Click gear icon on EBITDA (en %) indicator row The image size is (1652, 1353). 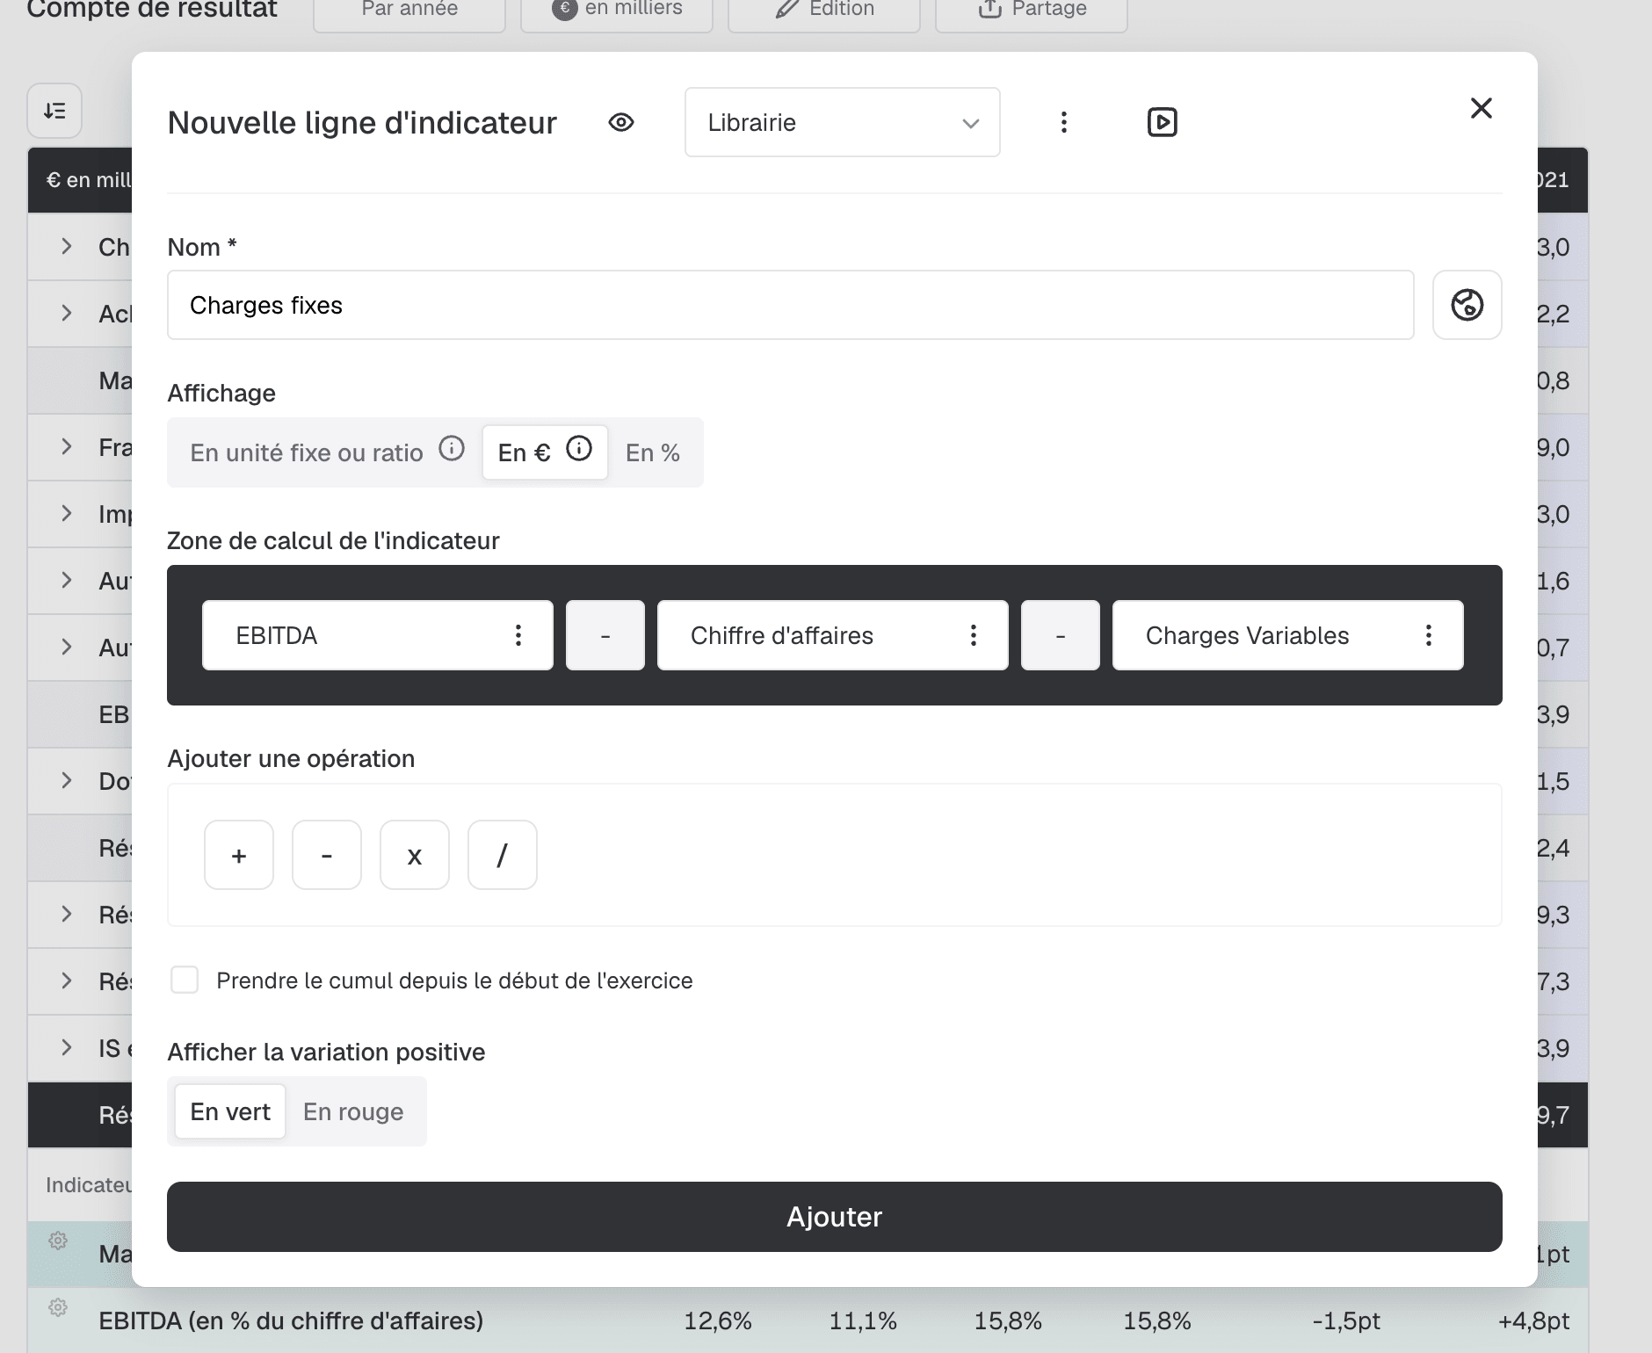pyautogui.click(x=58, y=1307)
